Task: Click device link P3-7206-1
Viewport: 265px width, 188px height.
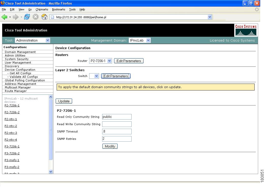Action: (x=12, y=146)
